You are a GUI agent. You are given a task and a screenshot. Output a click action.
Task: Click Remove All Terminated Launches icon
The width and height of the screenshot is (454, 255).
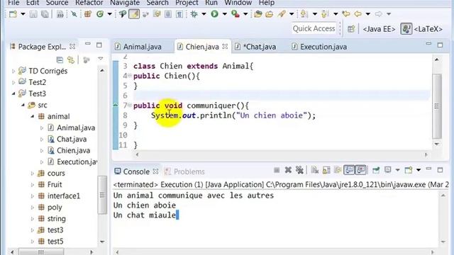[299, 170]
